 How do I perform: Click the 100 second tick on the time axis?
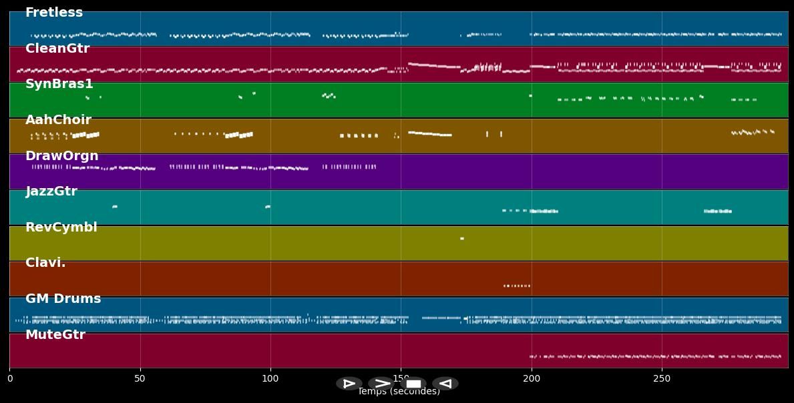[270, 379]
